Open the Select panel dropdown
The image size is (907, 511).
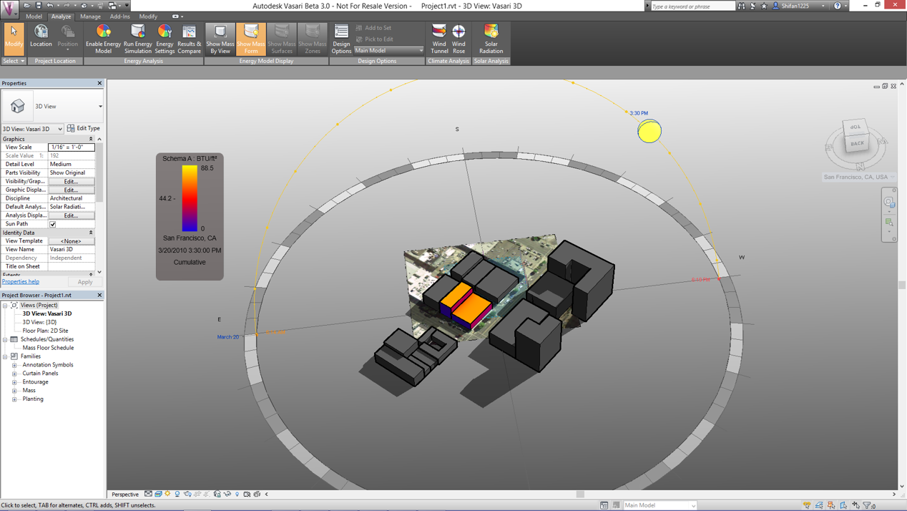pyautogui.click(x=14, y=61)
